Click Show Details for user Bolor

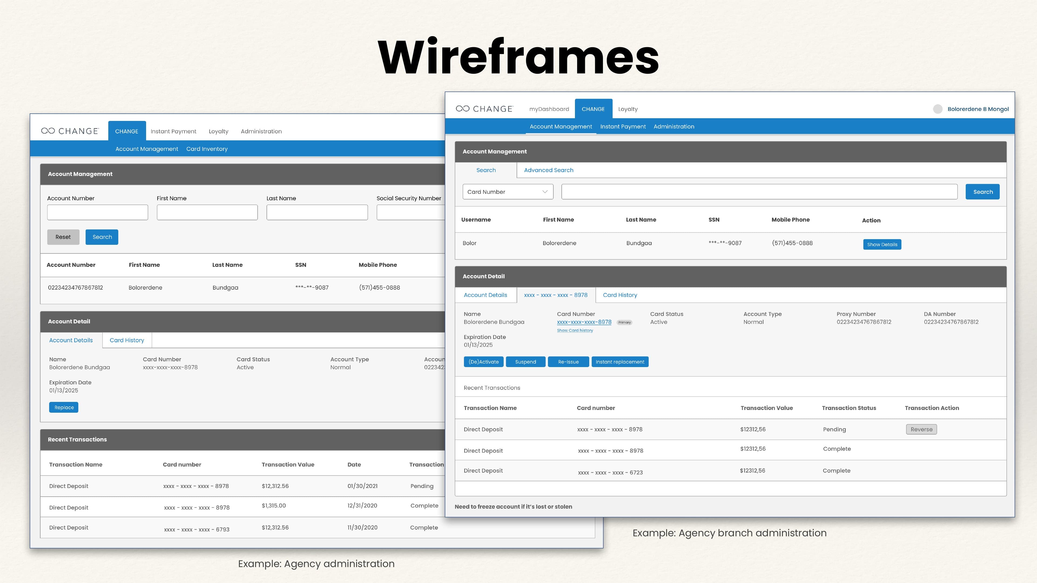point(882,245)
